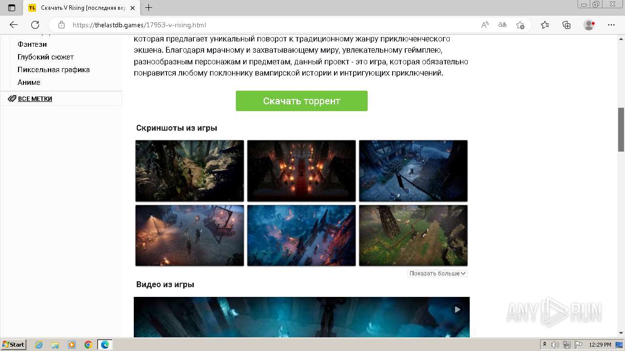Click the taskbar clock 12:29 PM
Screen dimensions: 625x351
(x=600, y=345)
